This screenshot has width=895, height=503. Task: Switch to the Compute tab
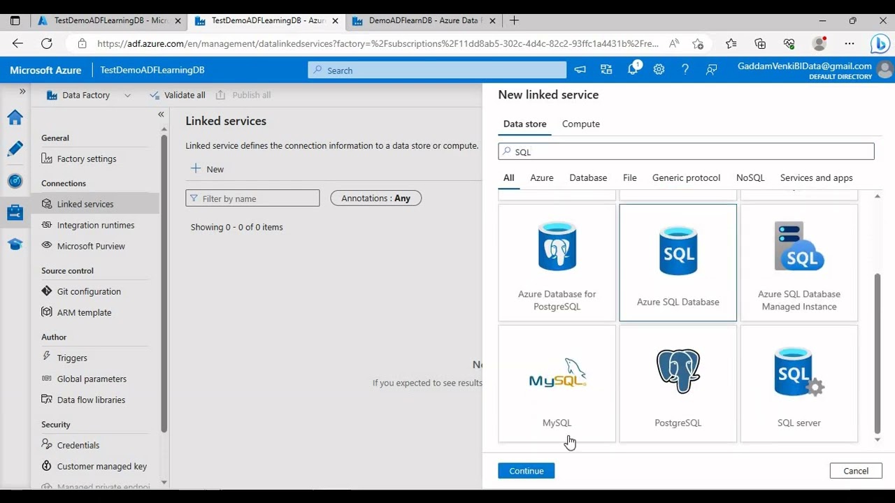click(x=581, y=124)
